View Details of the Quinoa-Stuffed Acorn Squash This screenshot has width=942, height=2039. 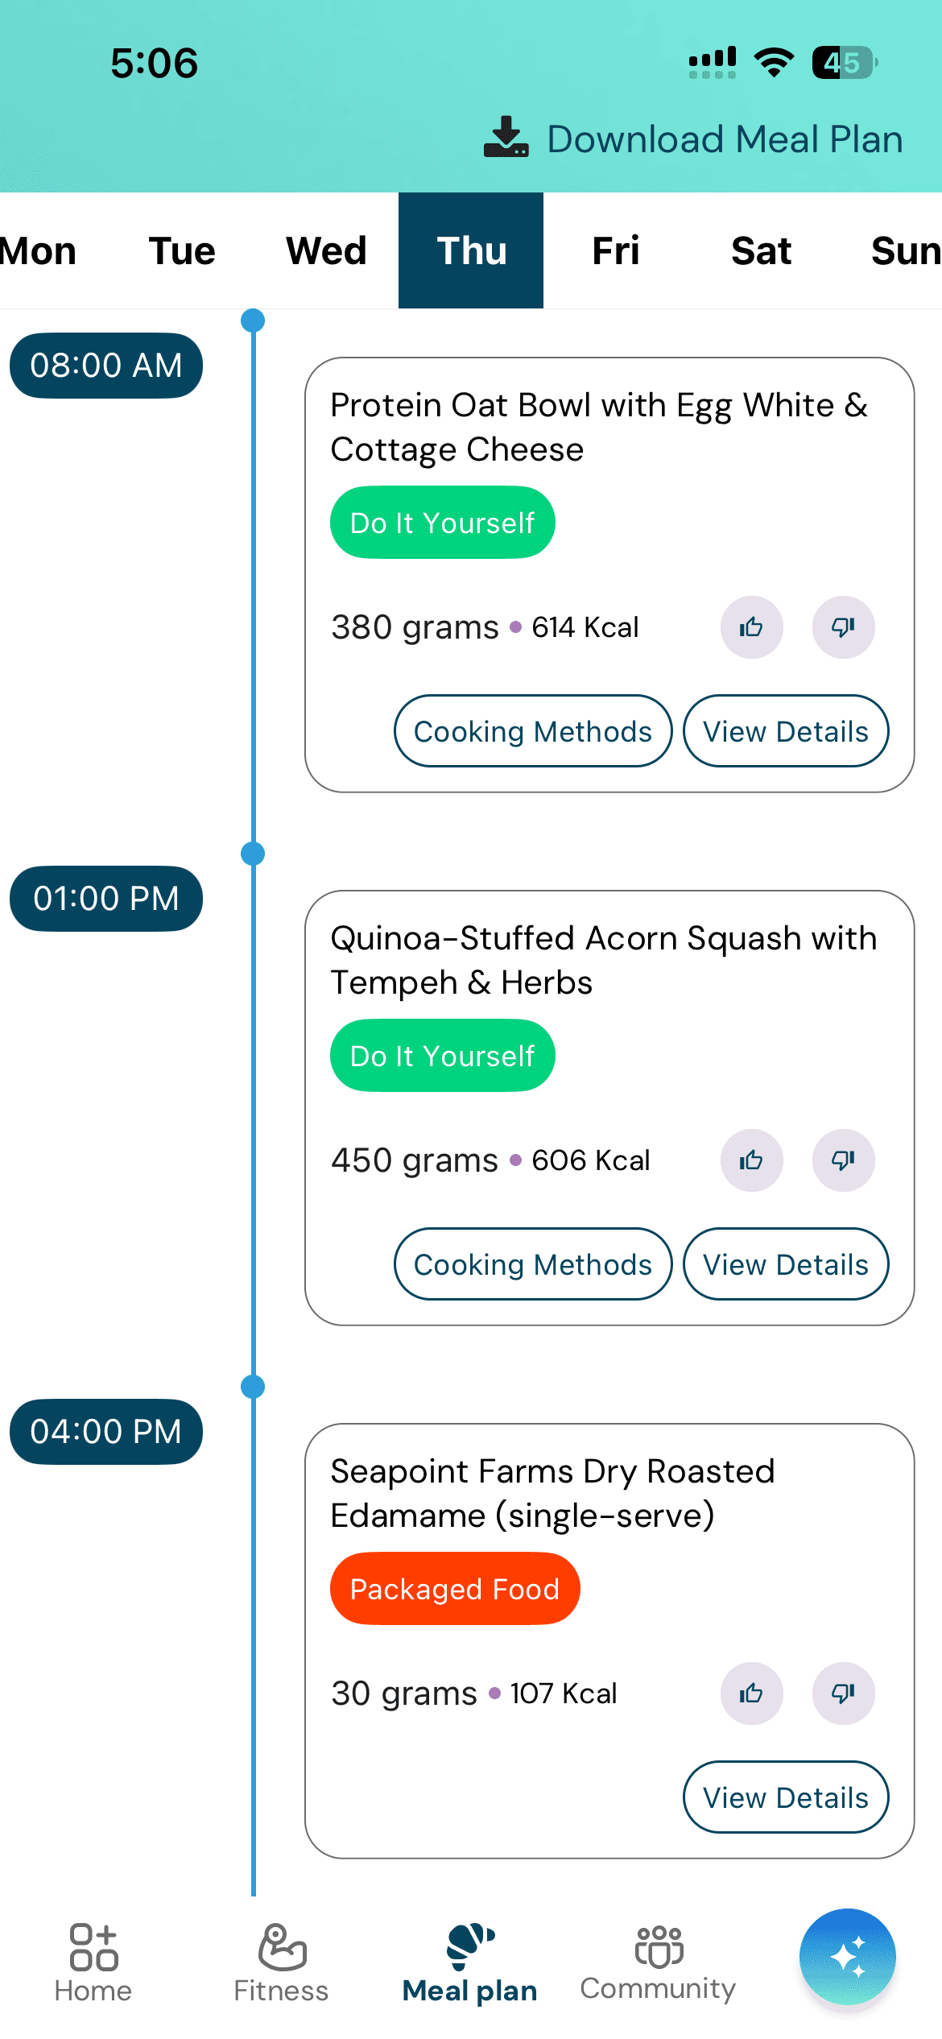(786, 1264)
